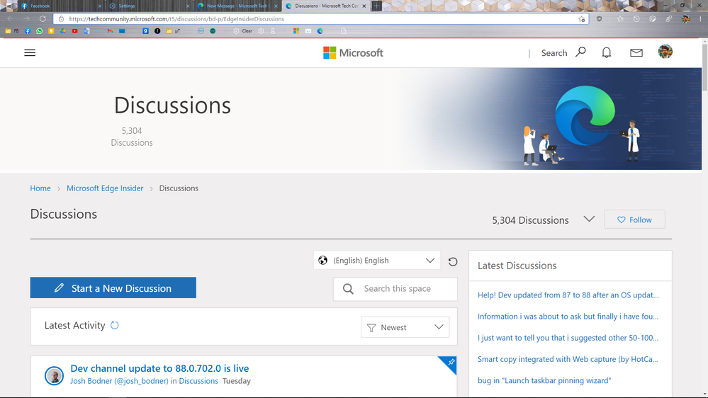Open Josh Bodner's avatar
Viewport: 708px width, 398px height.
[54, 375]
